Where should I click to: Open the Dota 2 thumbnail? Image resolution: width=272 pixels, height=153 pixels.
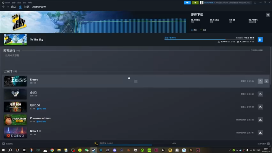click(x=15, y=133)
